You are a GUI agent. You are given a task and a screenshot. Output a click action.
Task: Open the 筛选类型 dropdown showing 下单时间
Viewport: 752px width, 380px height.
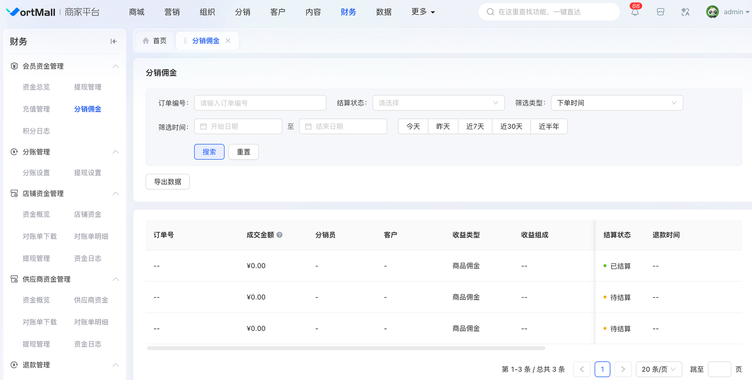[x=616, y=103]
